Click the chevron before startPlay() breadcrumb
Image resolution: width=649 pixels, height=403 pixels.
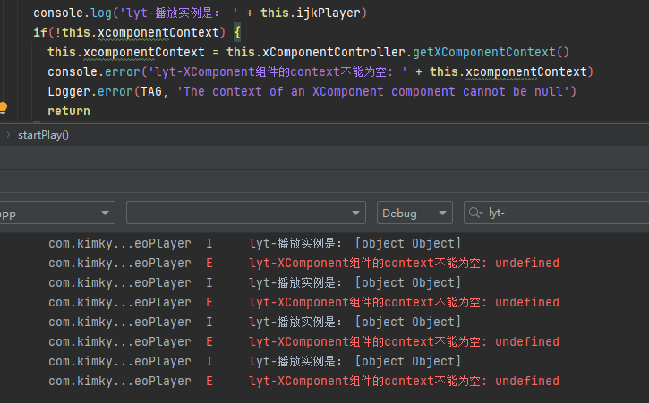coord(8,135)
